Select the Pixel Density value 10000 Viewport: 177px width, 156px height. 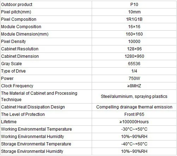134,42
